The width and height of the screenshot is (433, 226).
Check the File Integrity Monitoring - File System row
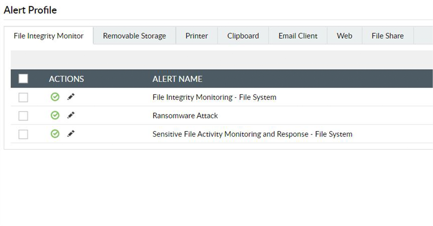[23, 97]
